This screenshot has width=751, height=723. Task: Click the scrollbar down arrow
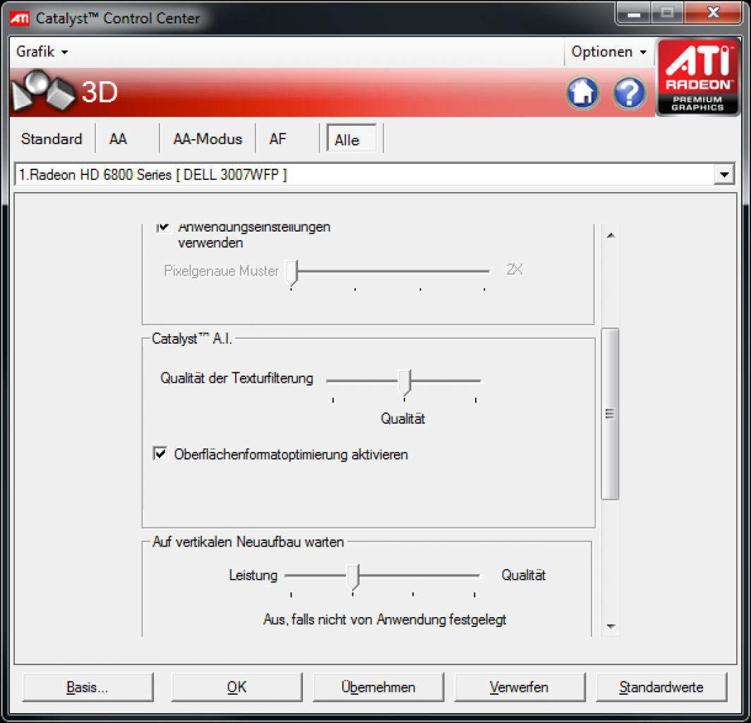pyautogui.click(x=611, y=626)
